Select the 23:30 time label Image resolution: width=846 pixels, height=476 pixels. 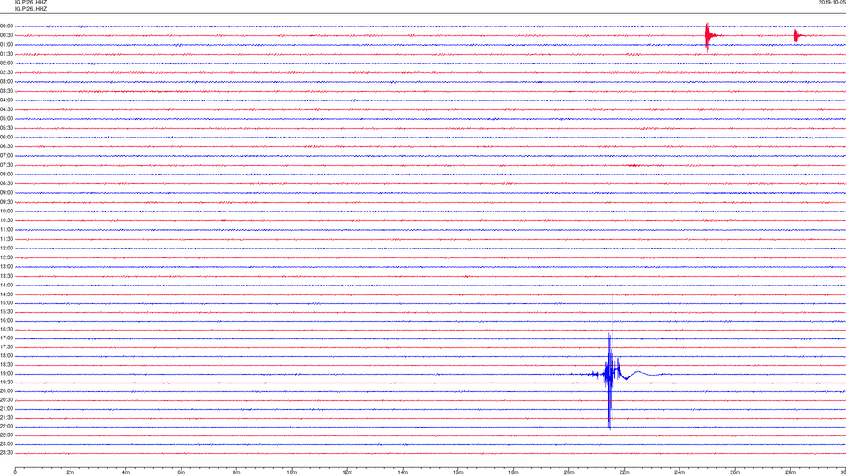[x=6, y=453]
